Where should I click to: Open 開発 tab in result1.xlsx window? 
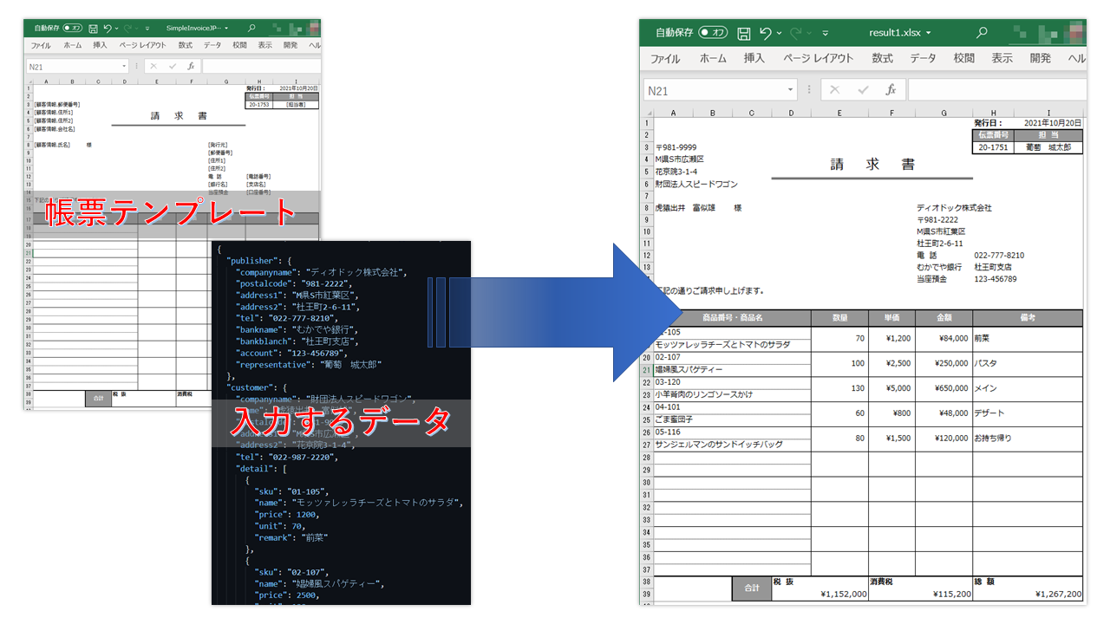(x=1040, y=58)
